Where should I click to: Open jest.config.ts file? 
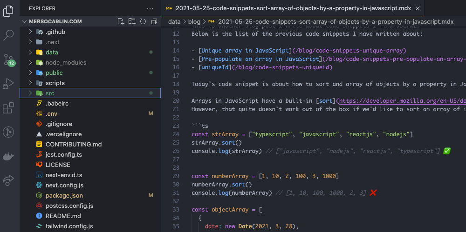click(x=90, y=154)
